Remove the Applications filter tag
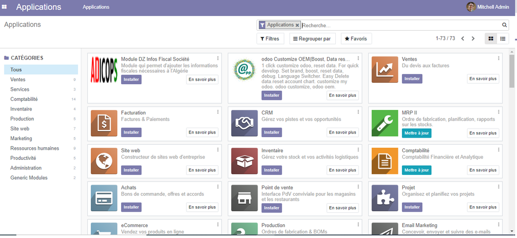This screenshot has height=238, width=517. pyautogui.click(x=297, y=25)
